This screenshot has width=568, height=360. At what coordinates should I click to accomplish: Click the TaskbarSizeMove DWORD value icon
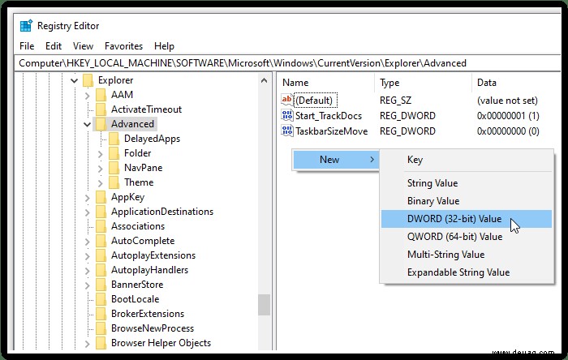(287, 131)
